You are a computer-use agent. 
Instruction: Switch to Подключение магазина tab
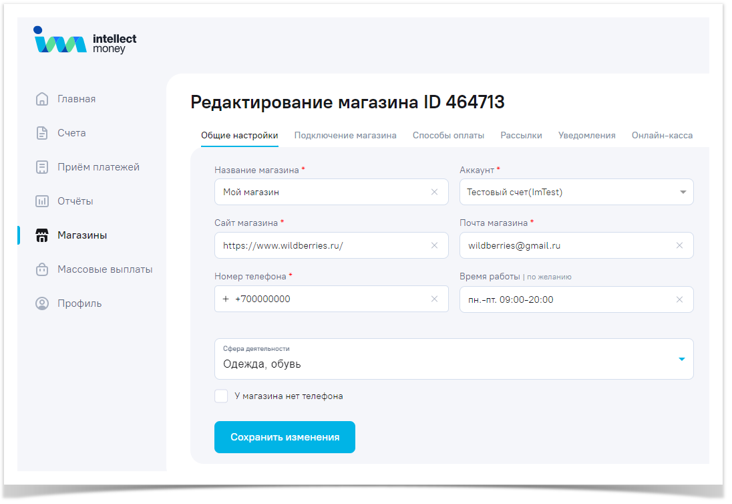(x=345, y=135)
